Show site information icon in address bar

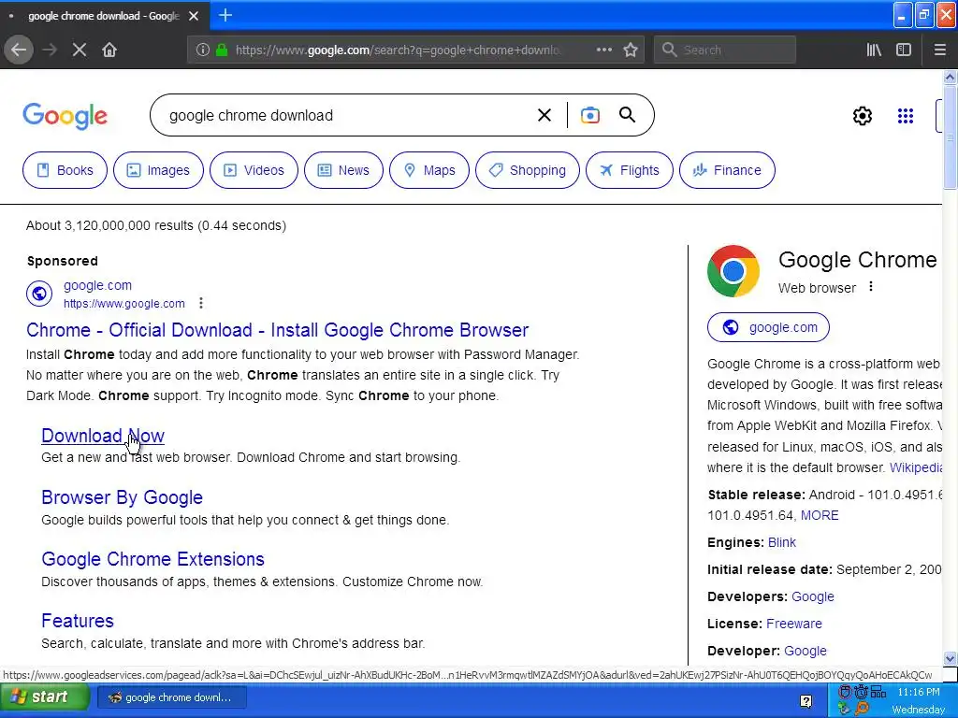(x=203, y=50)
